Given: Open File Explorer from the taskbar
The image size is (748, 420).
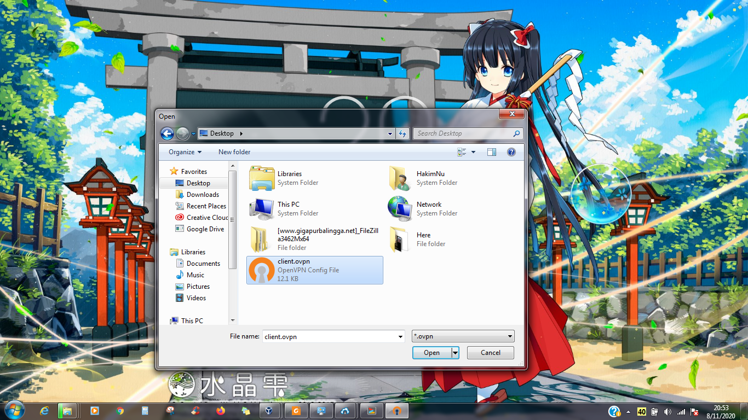Looking at the screenshot, I should pos(67,411).
